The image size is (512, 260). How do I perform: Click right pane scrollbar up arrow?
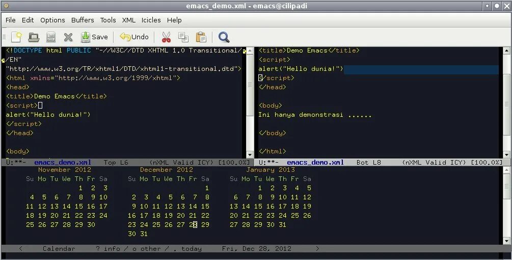(x=506, y=50)
